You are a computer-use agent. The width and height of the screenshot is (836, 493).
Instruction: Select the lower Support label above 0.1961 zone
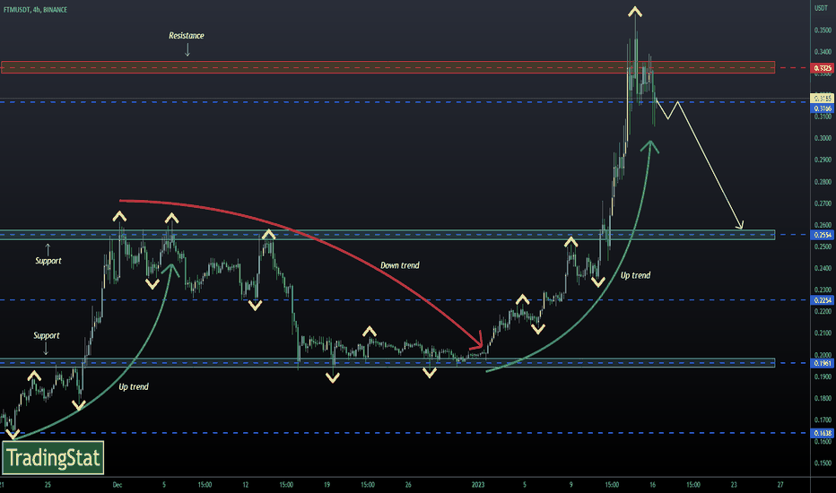click(x=47, y=335)
